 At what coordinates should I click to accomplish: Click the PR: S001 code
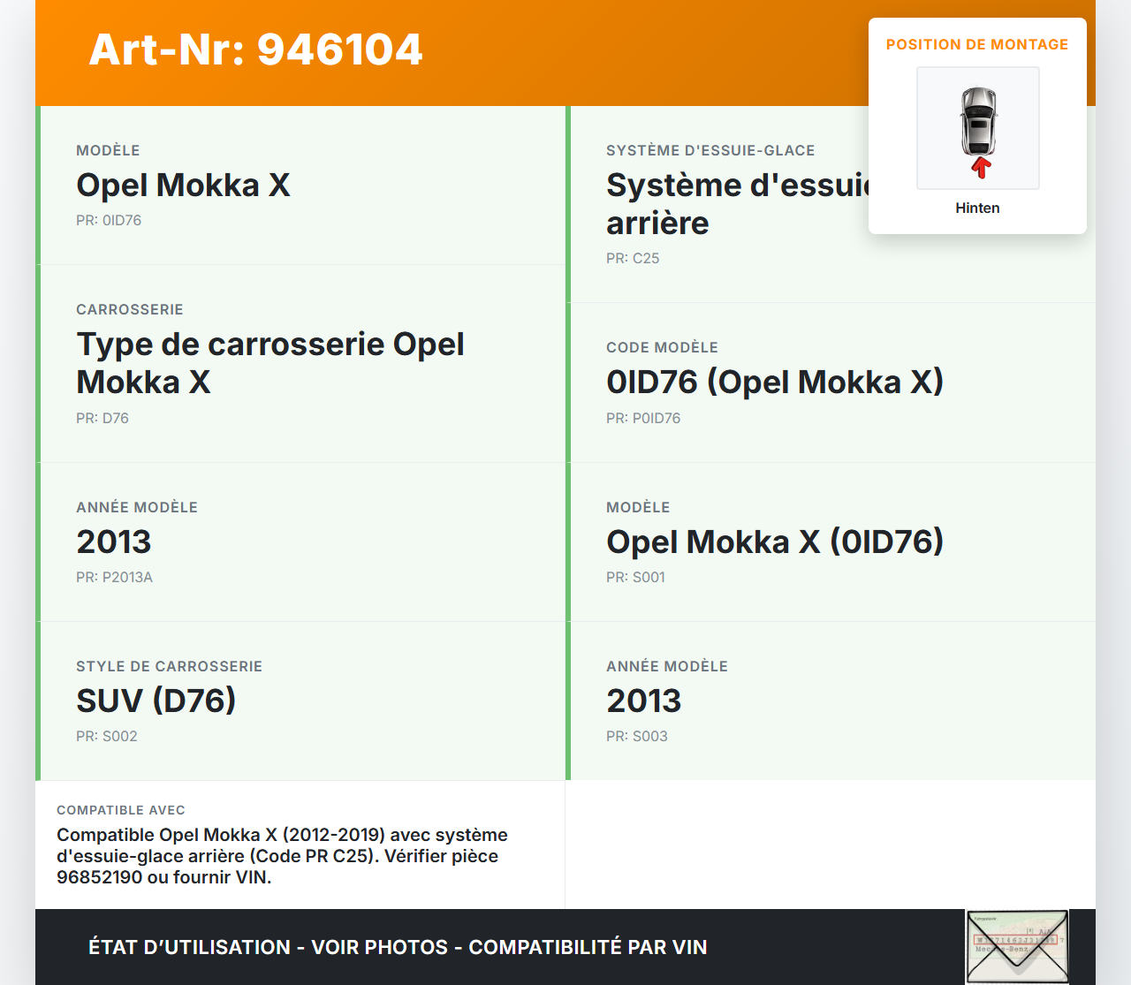(635, 577)
